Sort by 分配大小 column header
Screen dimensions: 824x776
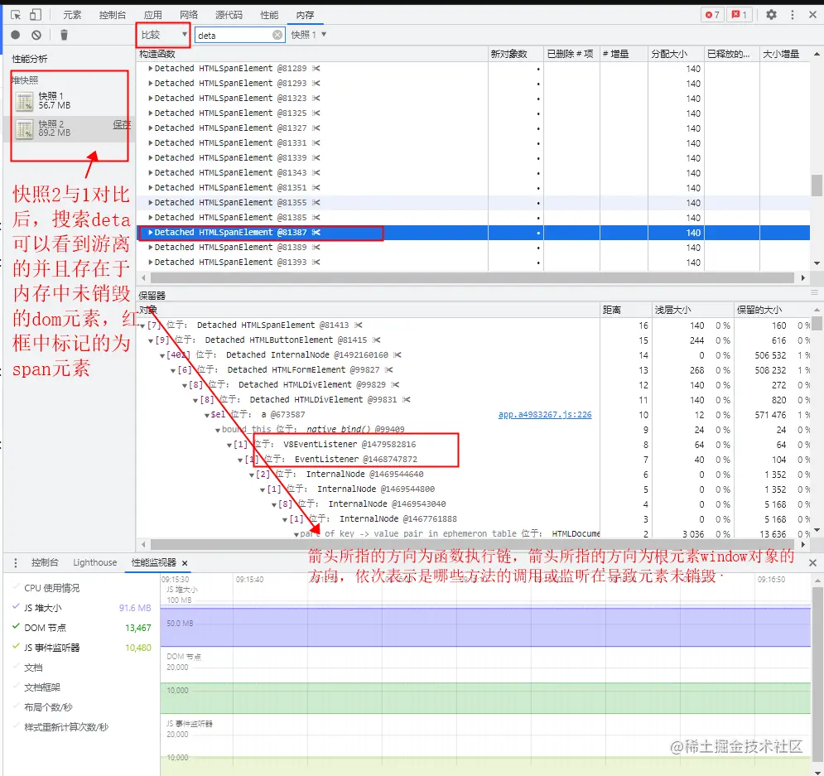coord(676,54)
